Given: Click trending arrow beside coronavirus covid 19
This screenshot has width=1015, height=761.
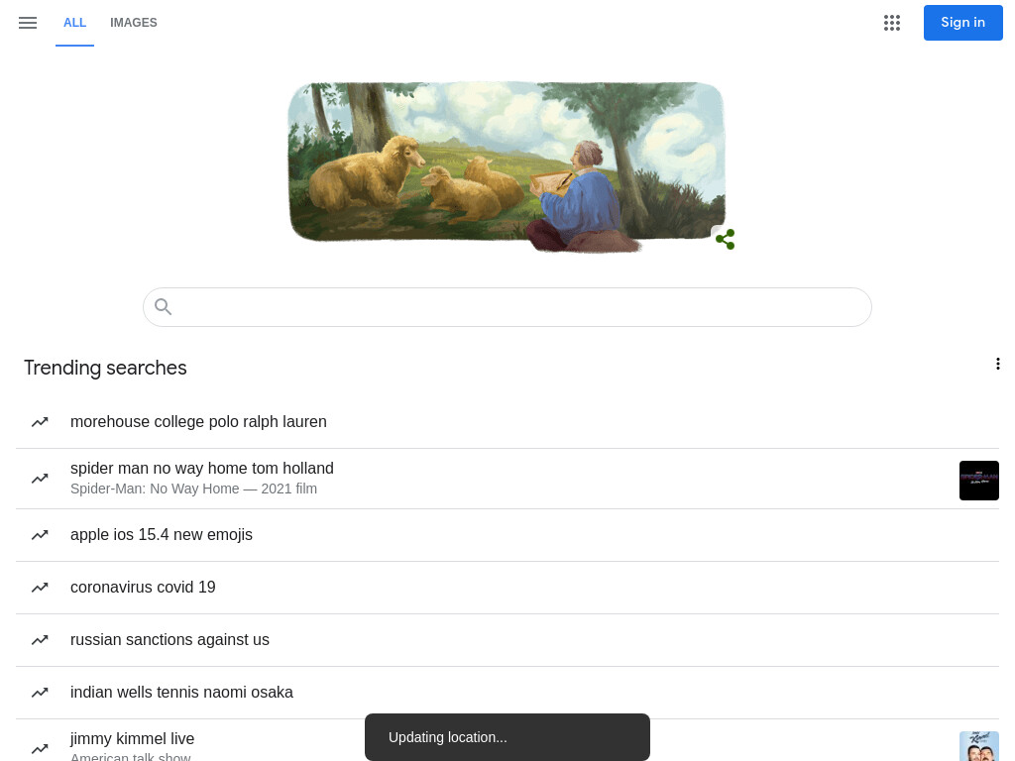Looking at the screenshot, I should click(40, 588).
